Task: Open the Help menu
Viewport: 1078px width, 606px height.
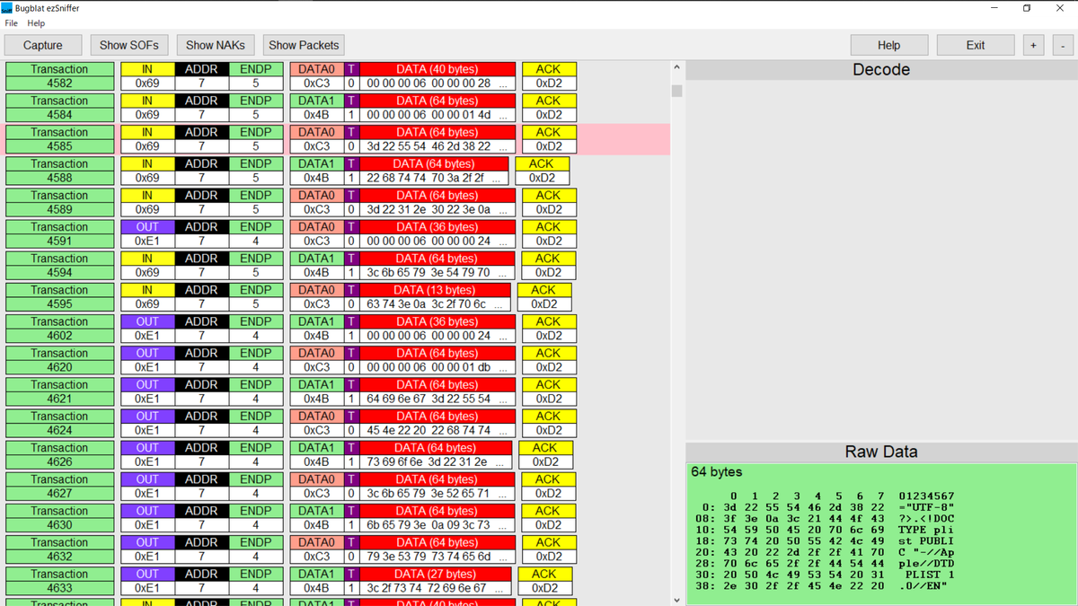Action: [x=36, y=23]
